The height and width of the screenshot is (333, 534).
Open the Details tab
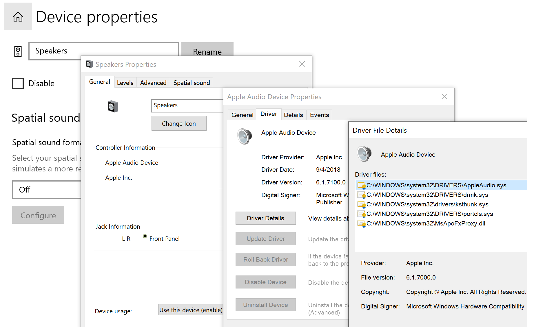tap(294, 115)
